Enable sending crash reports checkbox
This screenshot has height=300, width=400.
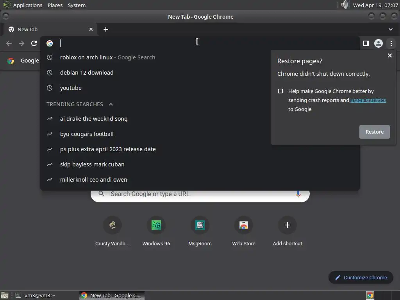[280, 91]
